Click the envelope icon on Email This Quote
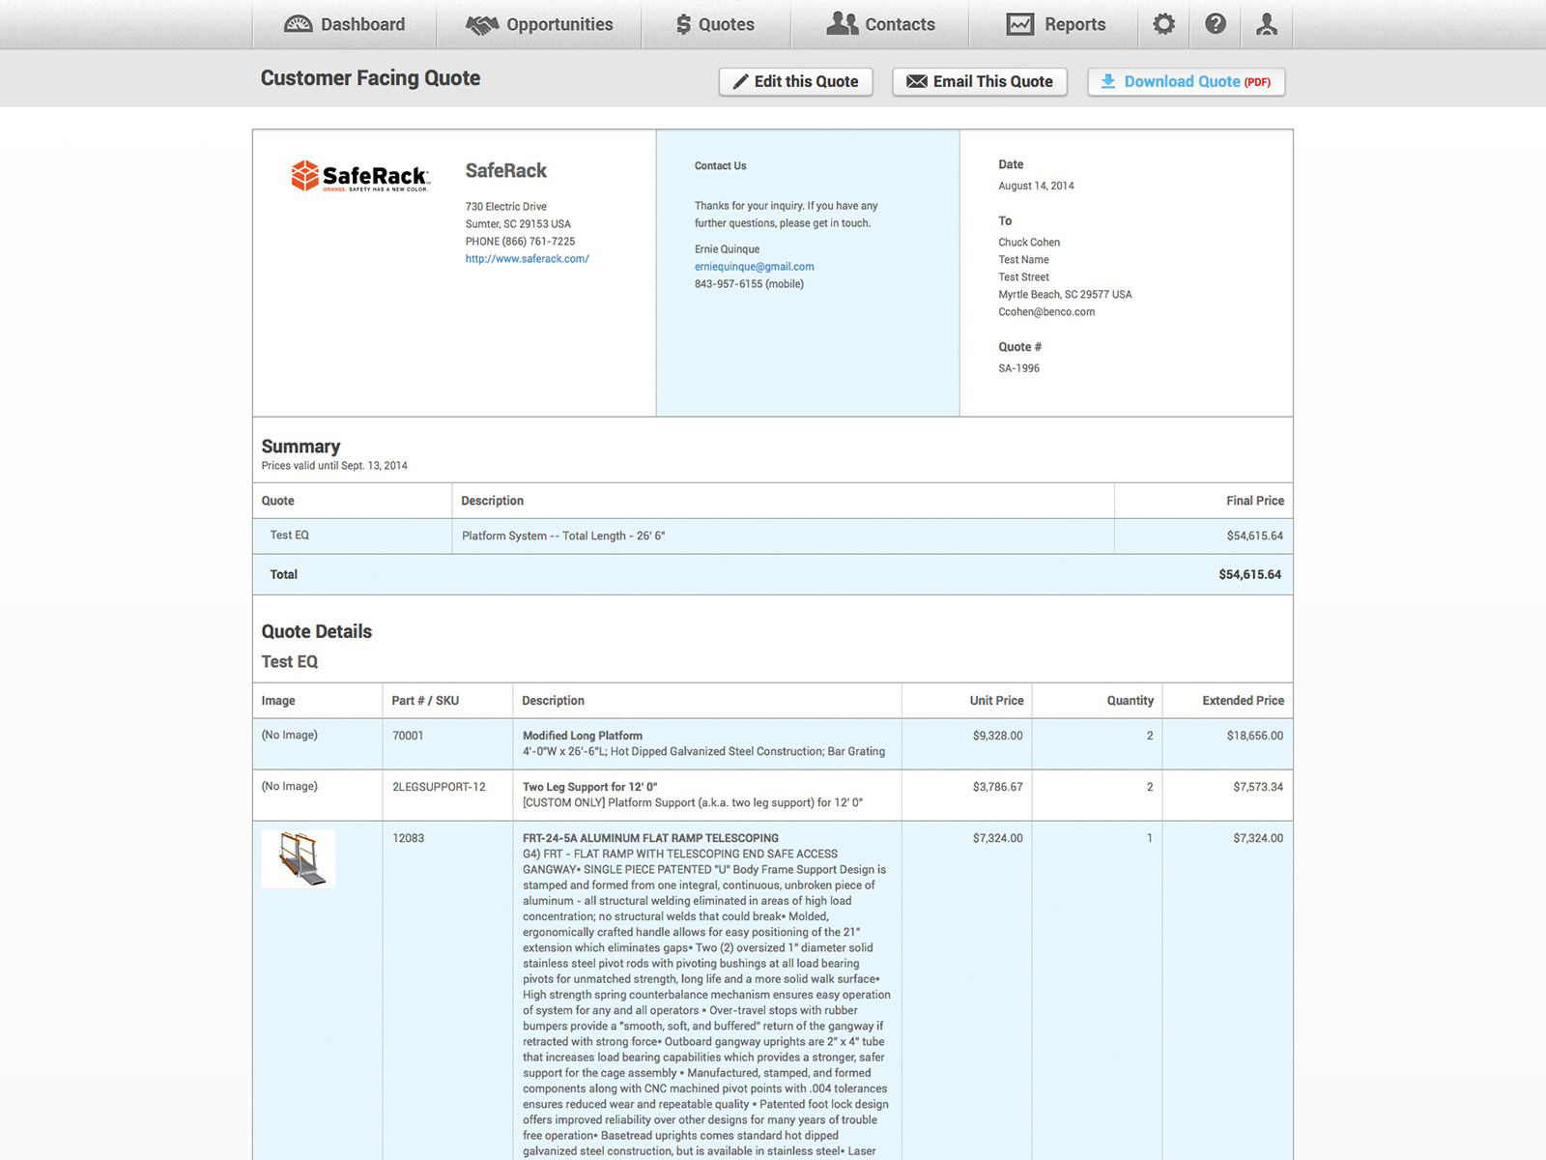 coord(917,82)
